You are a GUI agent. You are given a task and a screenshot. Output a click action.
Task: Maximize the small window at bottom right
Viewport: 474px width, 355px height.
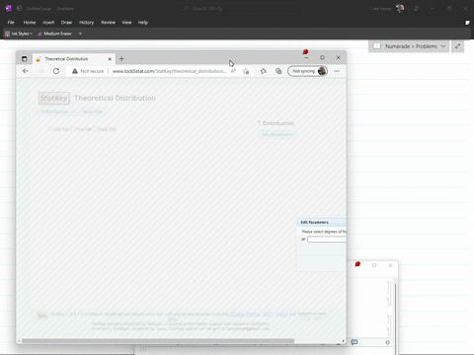coord(374,265)
